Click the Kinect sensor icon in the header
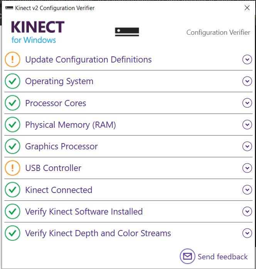 127,32
